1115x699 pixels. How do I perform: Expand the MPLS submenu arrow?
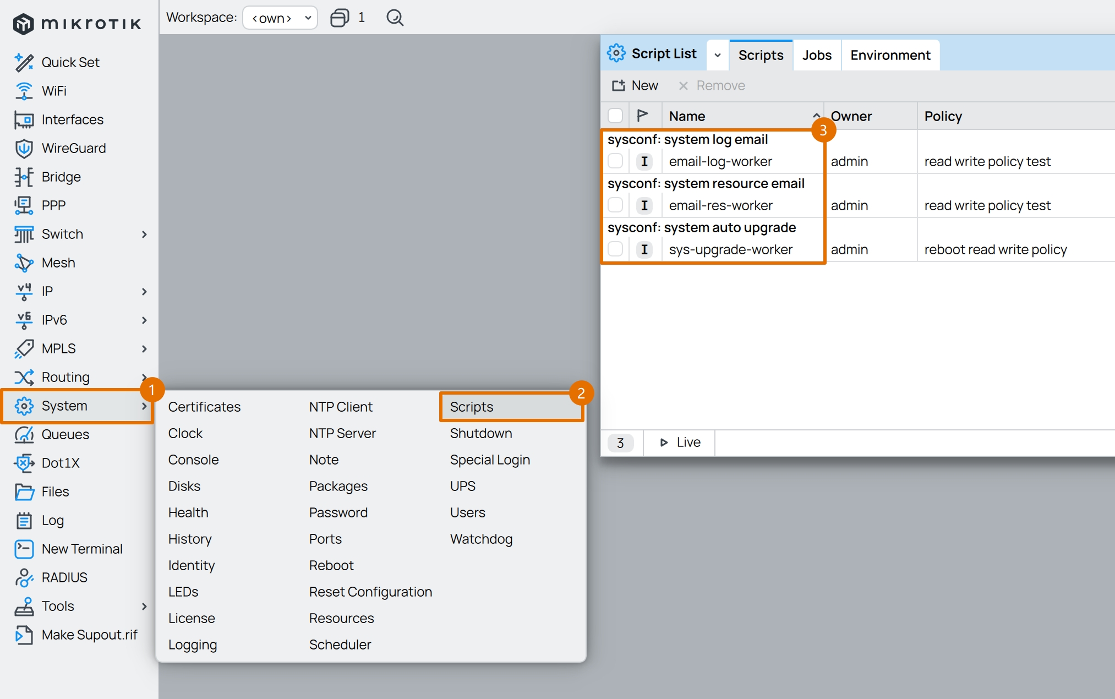pos(144,349)
